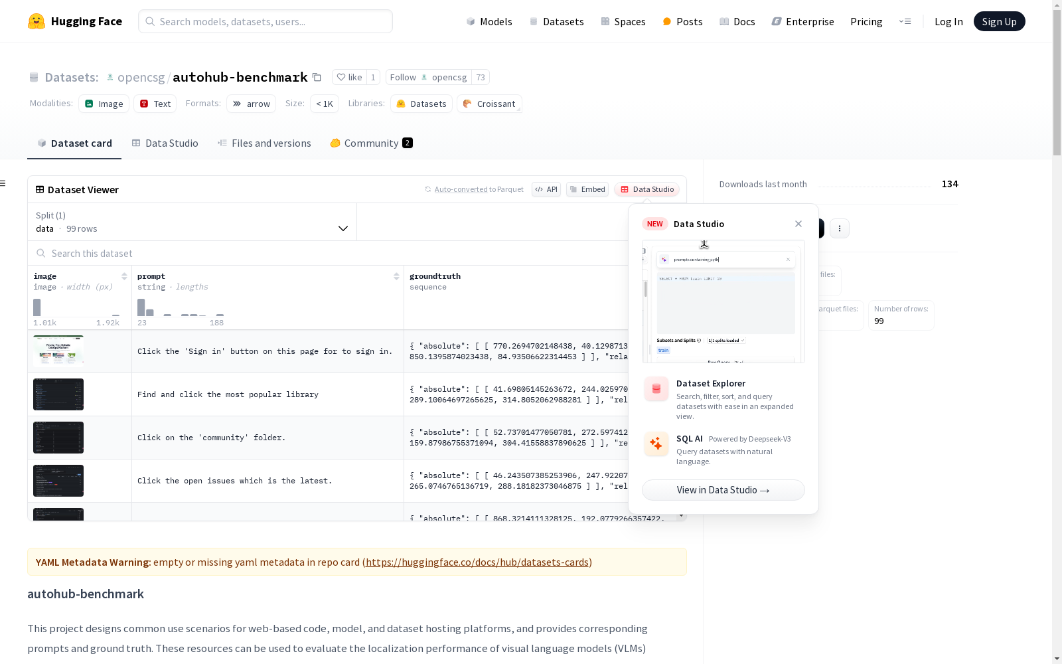Click the "Downloads last month" label

click(763, 184)
